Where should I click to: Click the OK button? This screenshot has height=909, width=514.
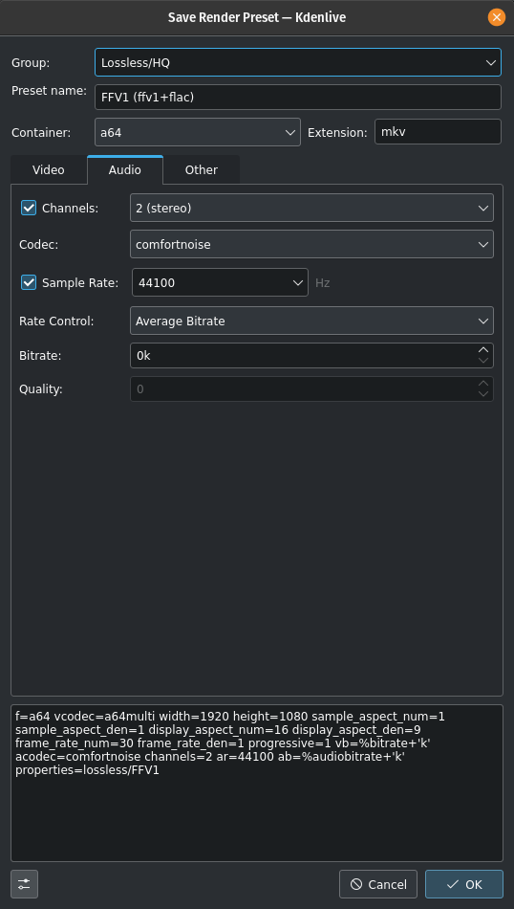tap(464, 884)
